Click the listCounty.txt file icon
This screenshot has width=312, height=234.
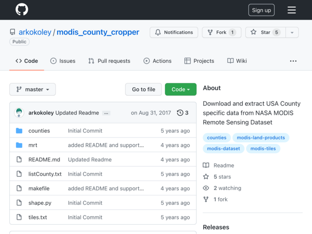pos(19,174)
